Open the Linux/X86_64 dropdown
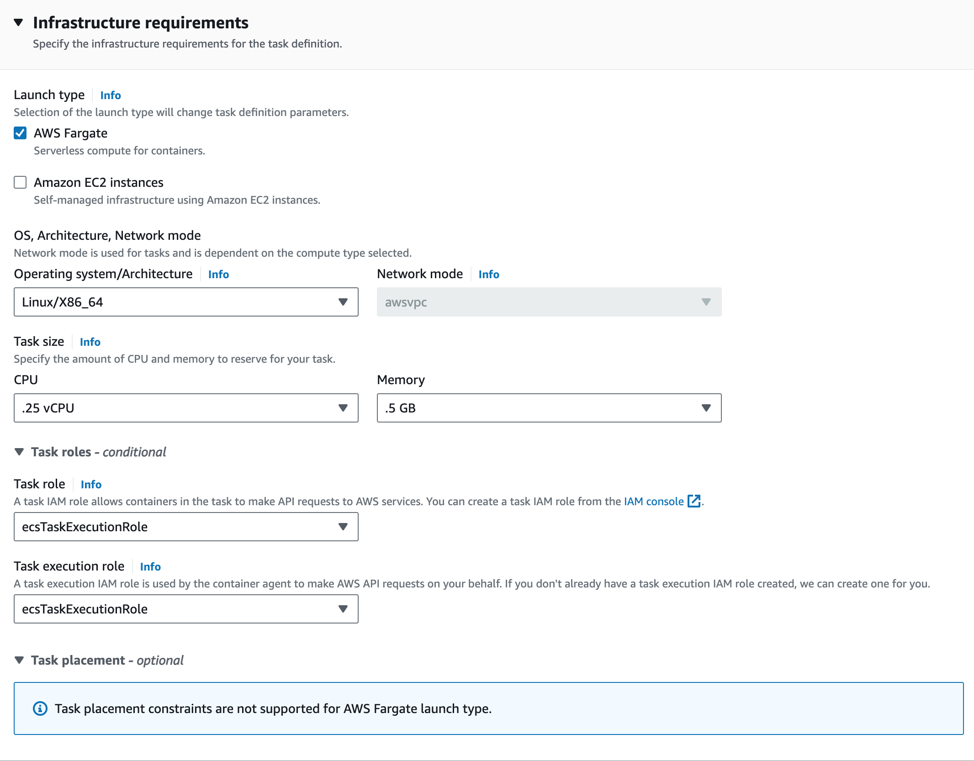 point(186,302)
